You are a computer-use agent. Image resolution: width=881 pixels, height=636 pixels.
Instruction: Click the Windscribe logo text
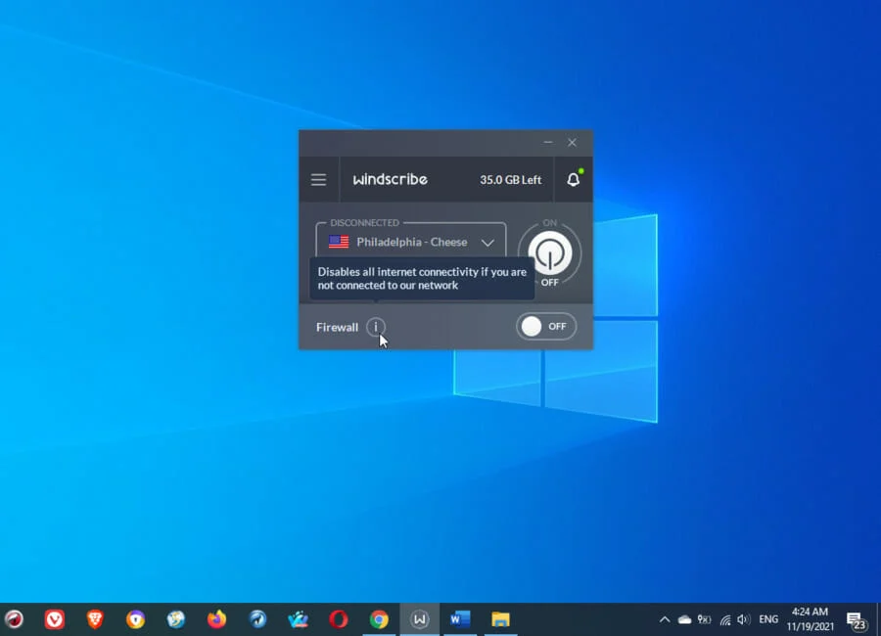390,179
